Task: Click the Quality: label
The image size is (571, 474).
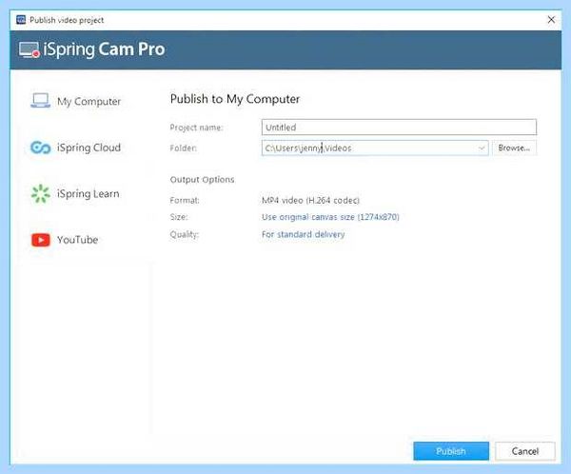Action: (x=184, y=234)
